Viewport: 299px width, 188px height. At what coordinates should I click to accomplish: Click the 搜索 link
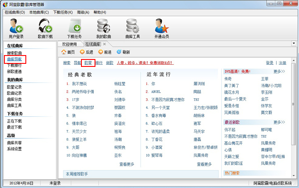pyautogui.click(x=67, y=63)
